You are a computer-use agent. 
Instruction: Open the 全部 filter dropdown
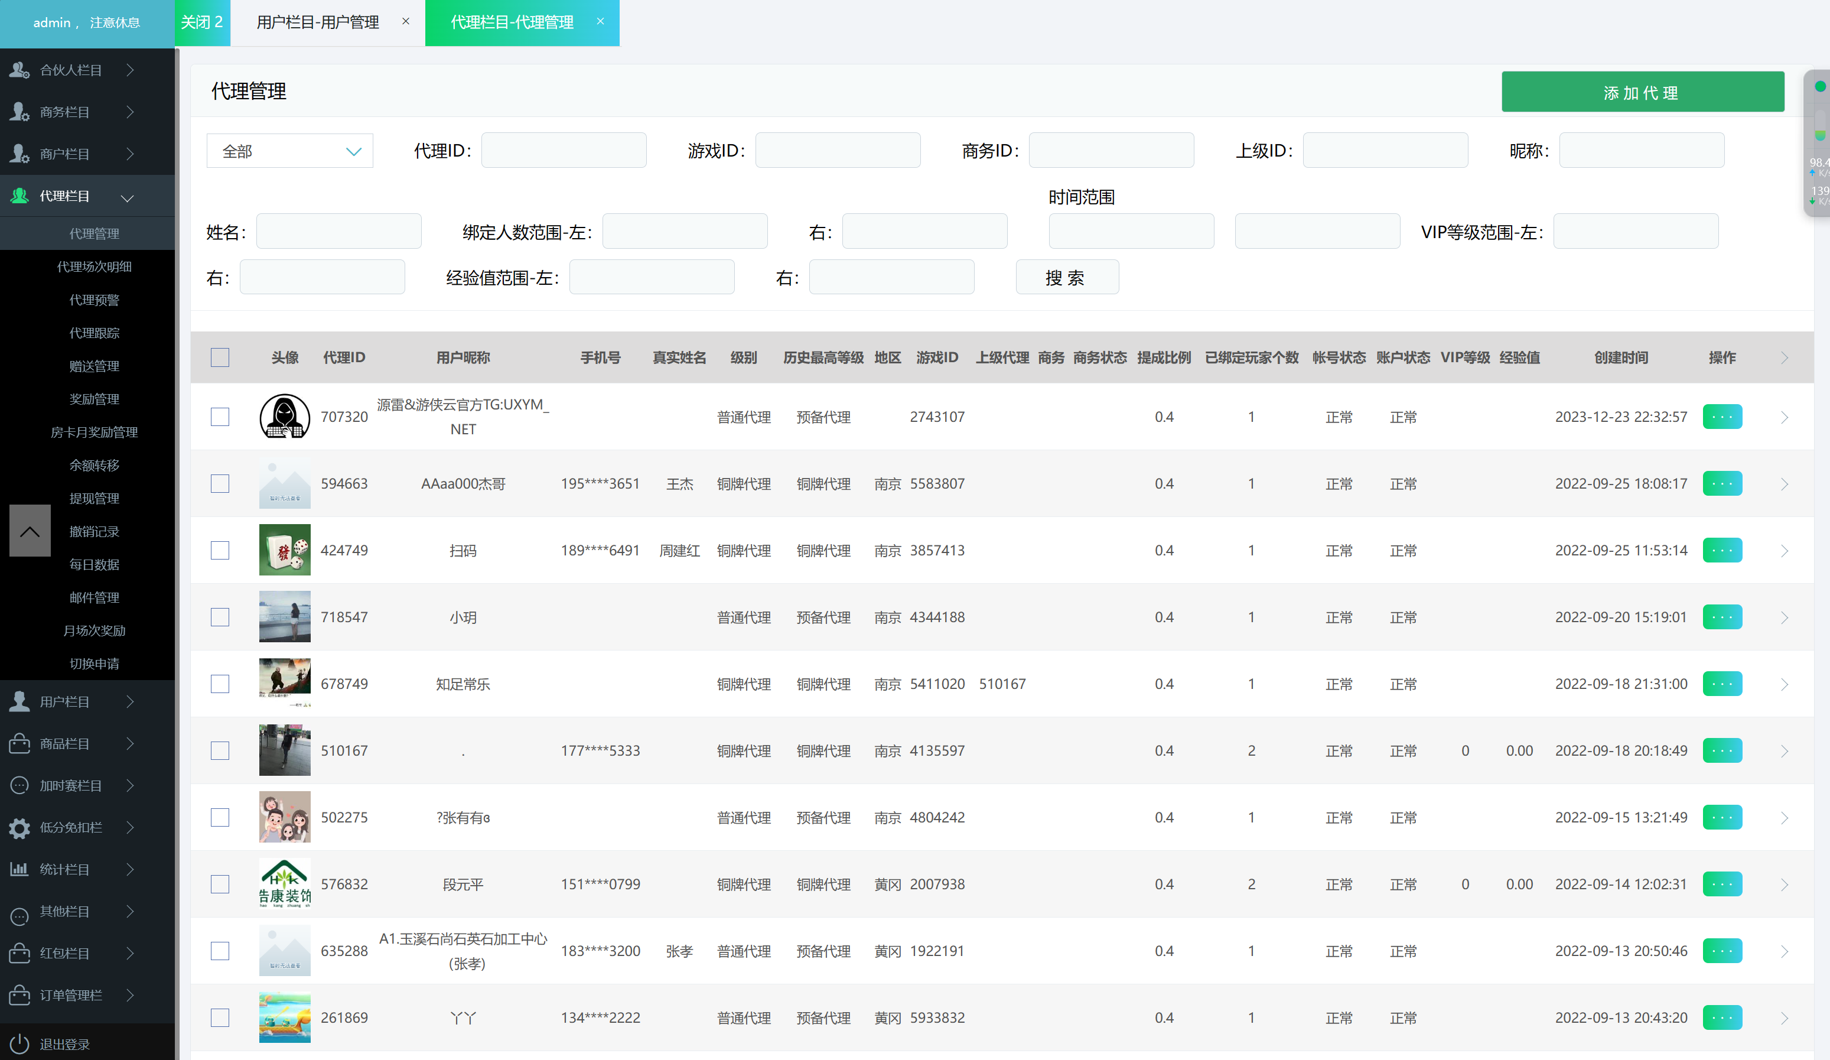(x=290, y=151)
